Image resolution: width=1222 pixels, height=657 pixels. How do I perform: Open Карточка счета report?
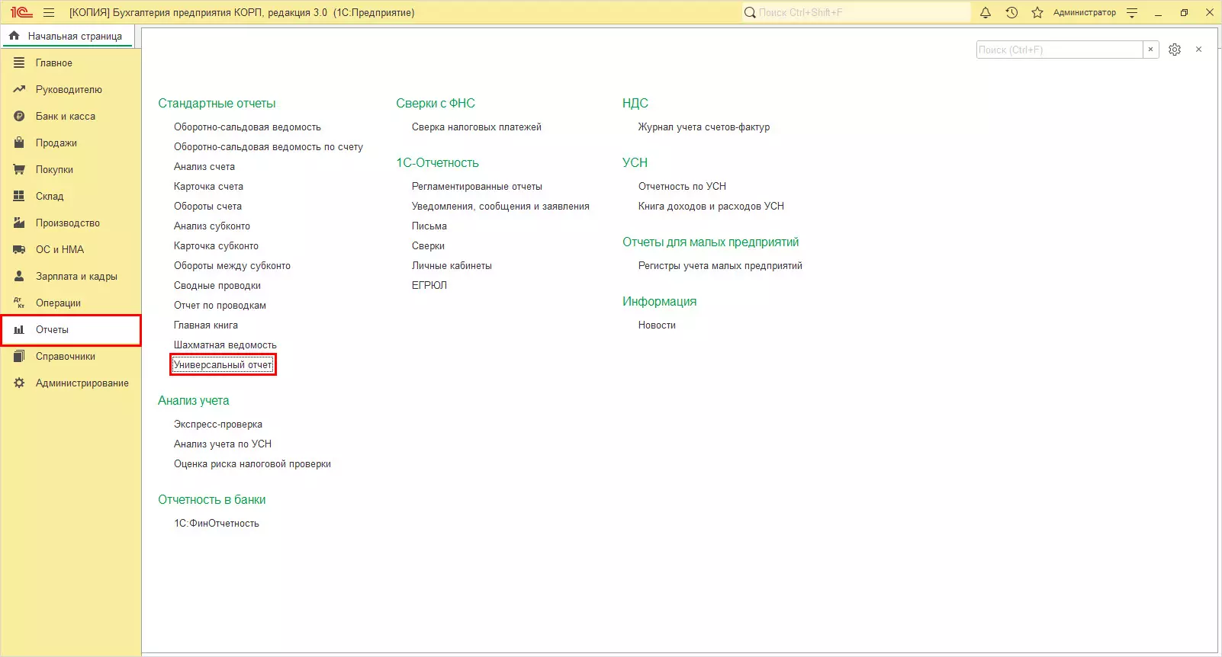[x=208, y=186]
